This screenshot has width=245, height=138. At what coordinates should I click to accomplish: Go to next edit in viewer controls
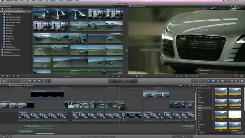click(197, 76)
